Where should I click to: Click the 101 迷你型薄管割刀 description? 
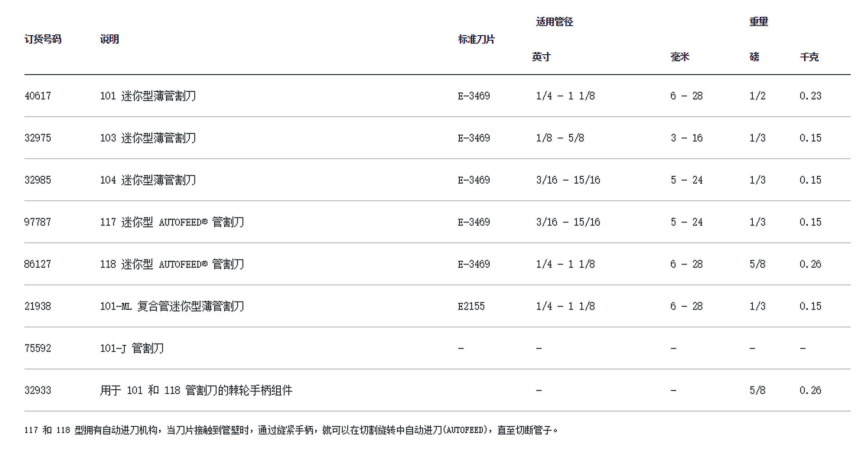(148, 96)
